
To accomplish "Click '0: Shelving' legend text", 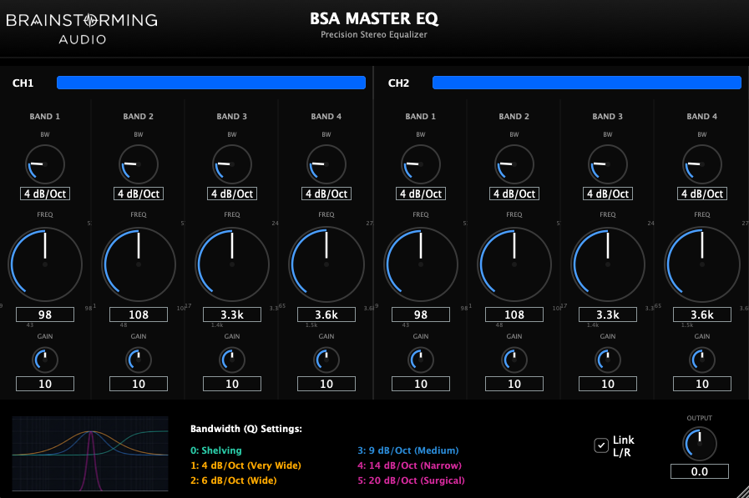I will 216,450.
